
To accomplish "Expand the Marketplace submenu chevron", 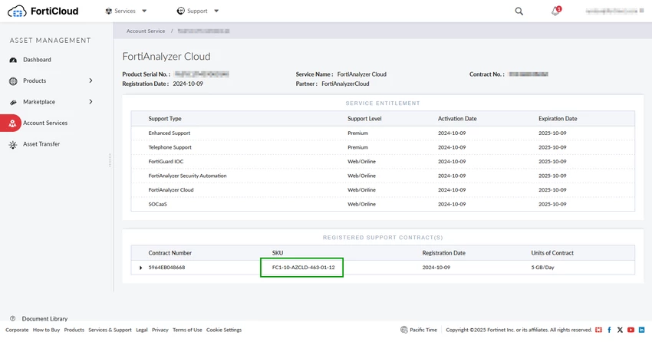I will click(91, 102).
